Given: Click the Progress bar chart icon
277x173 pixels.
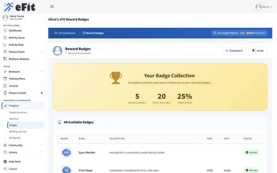Looking at the screenshot, I should (5, 106).
